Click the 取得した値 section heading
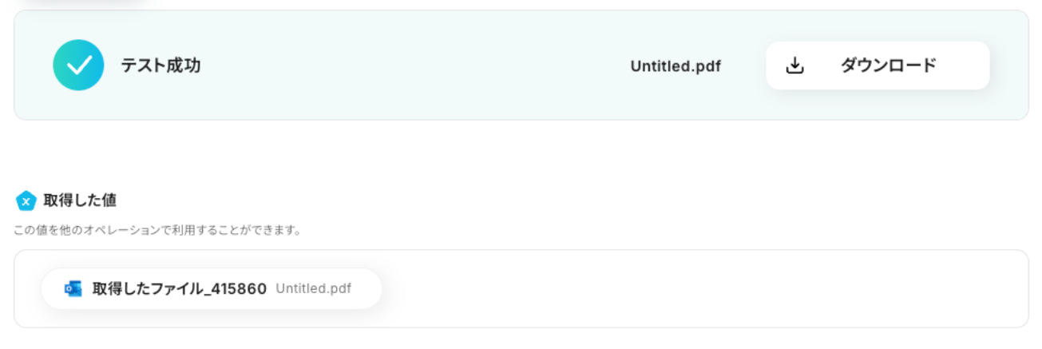 (x=81, y=200)
